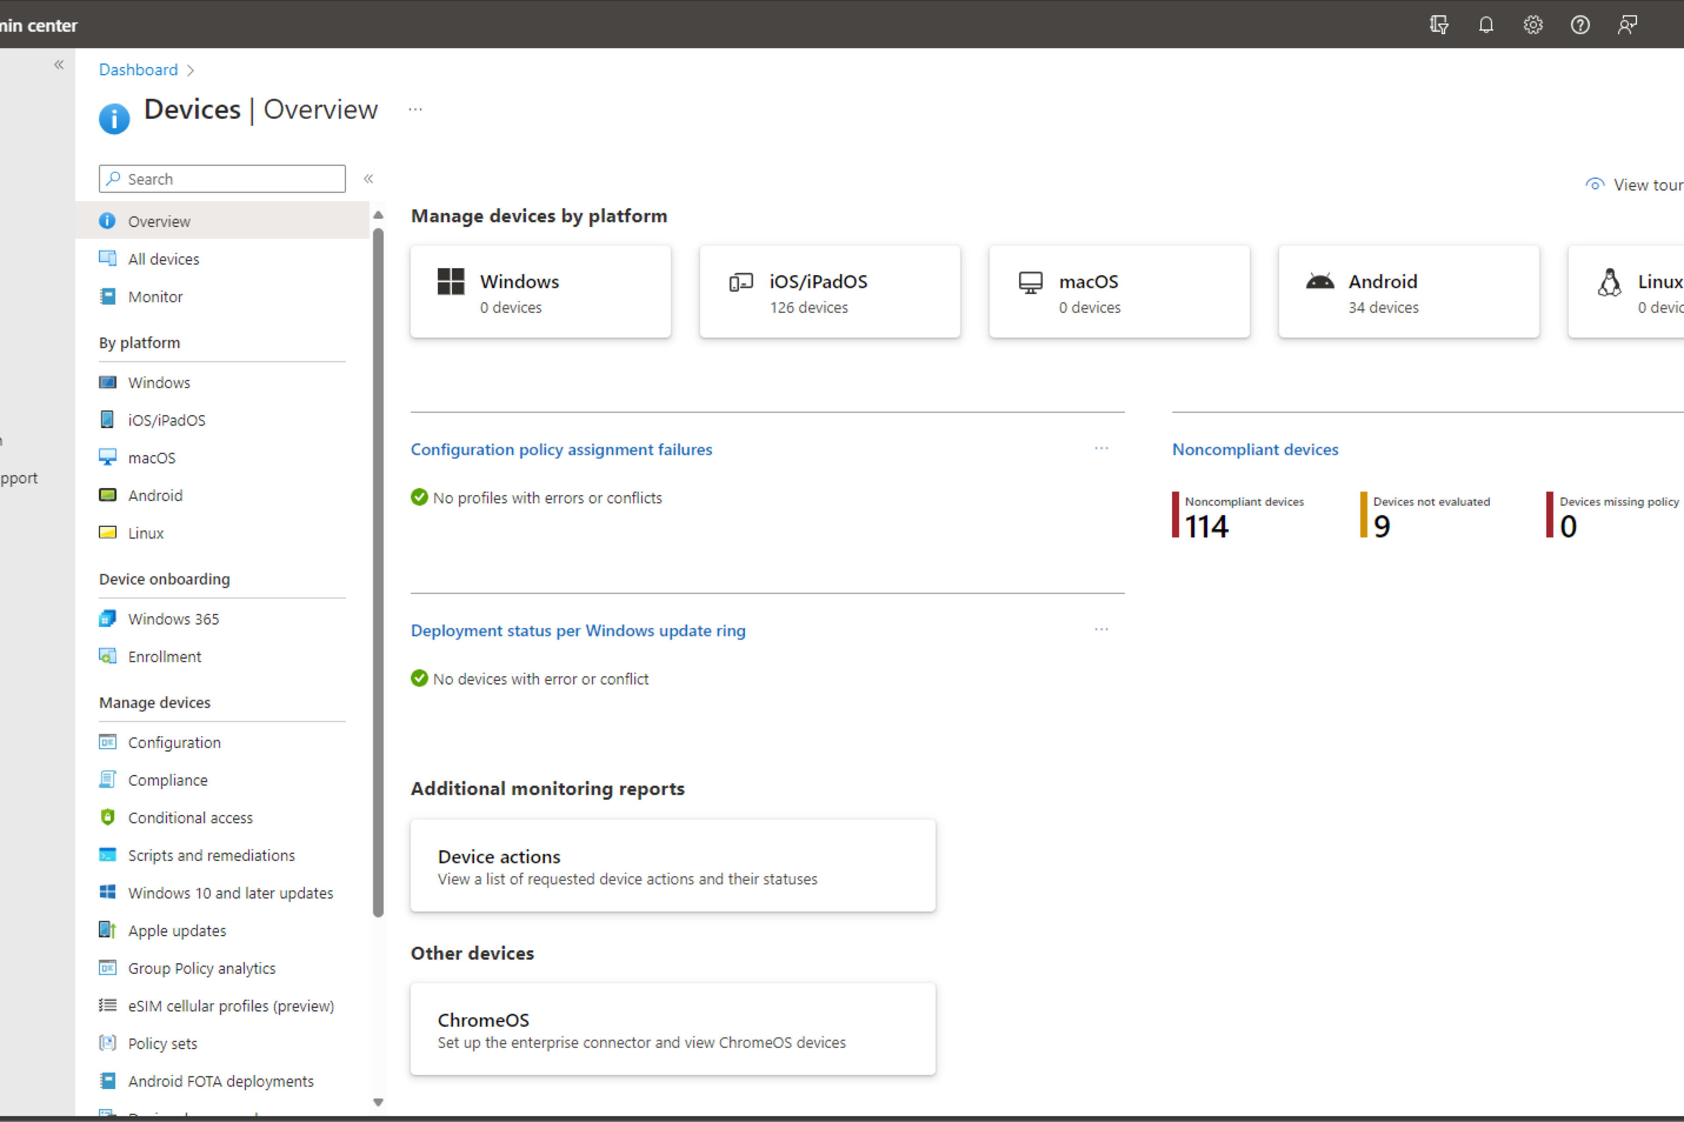Click the All devices sidebar icon

(x=107, y=258)
